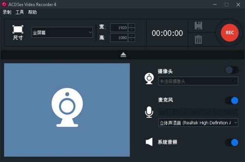This screenshot has width=245, height=162.
Task: Click the ACDSee app logo icon
Action: pos(4,4)
